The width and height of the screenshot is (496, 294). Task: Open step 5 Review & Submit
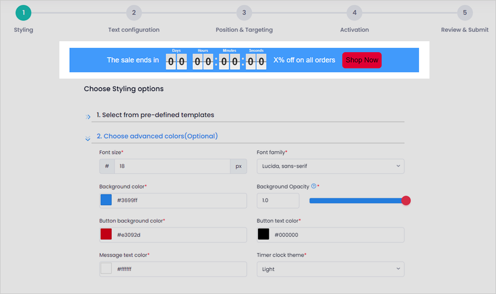pyautogui.click(x=465, y=13)
